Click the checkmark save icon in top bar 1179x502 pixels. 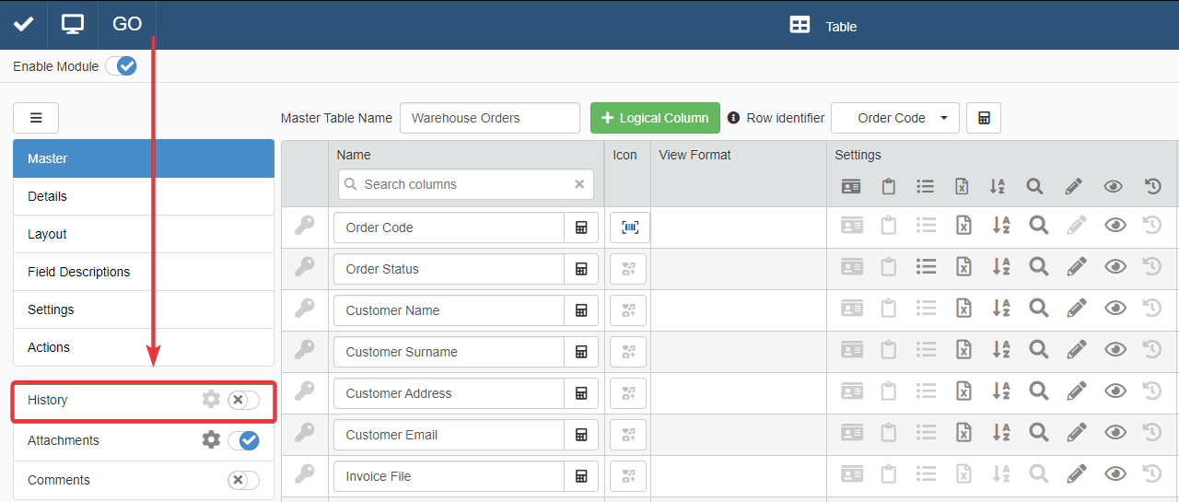(23, 24)
